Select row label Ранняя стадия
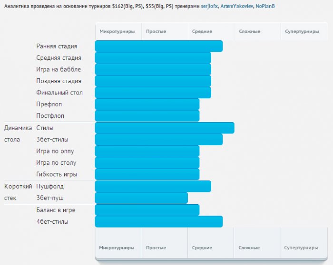 coord(57,46)
